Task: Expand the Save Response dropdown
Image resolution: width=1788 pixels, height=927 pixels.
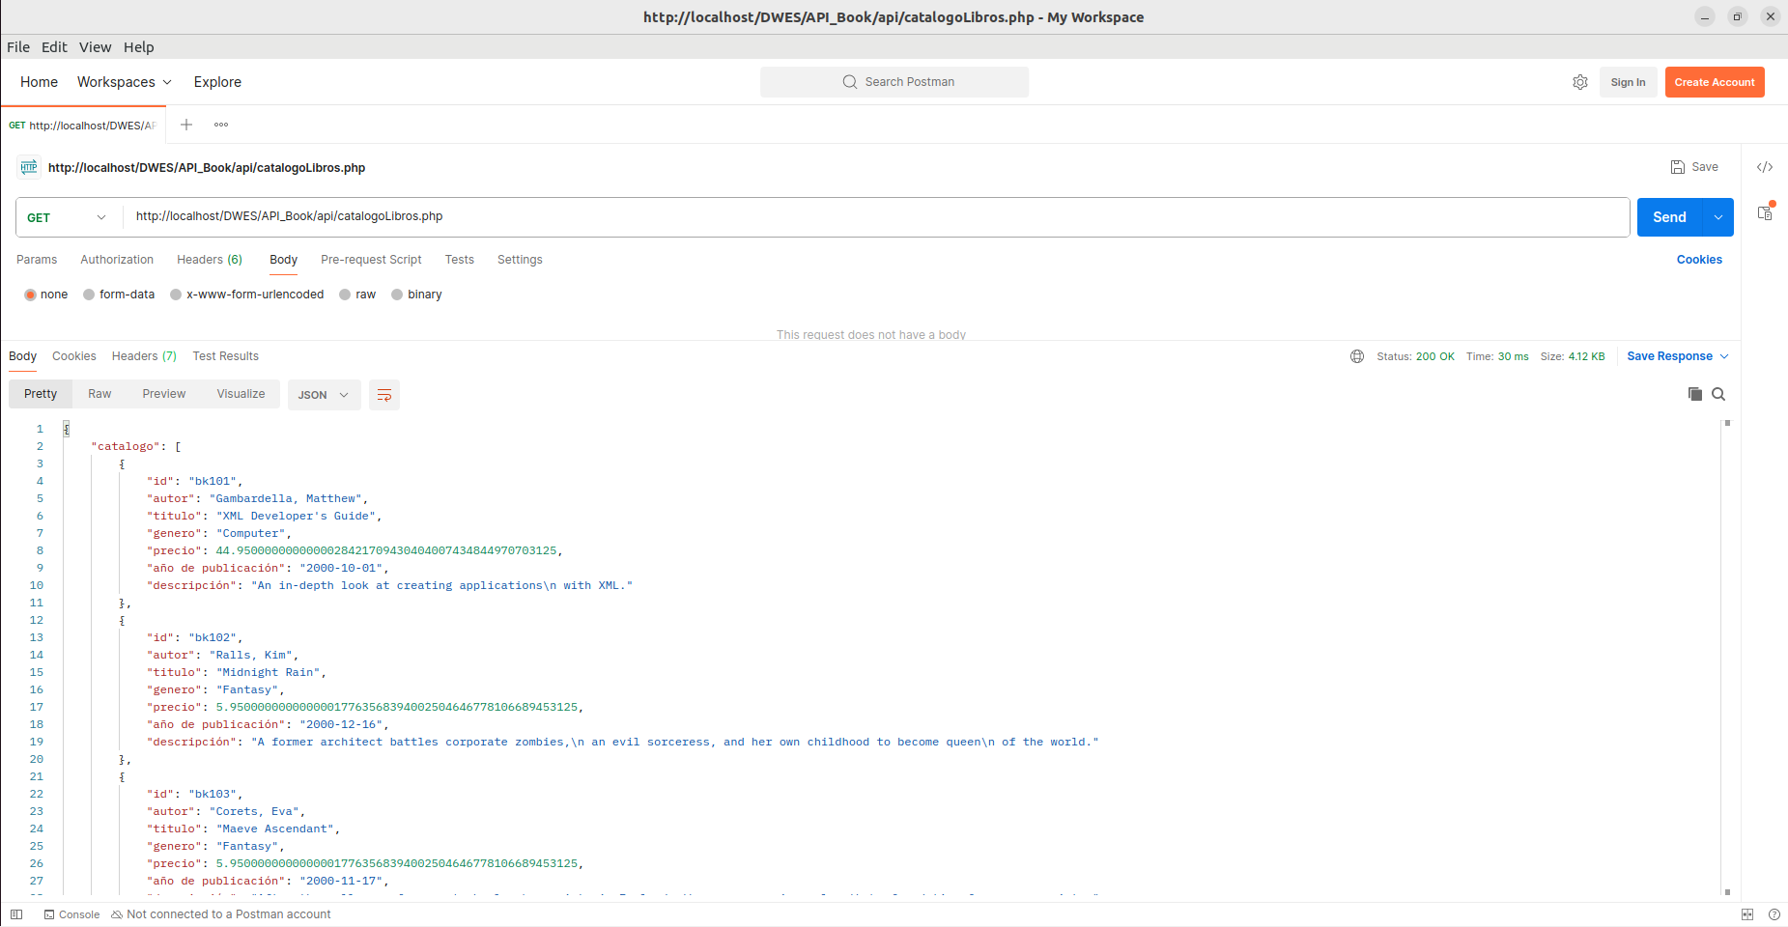Action: (x=1724, y=356)
